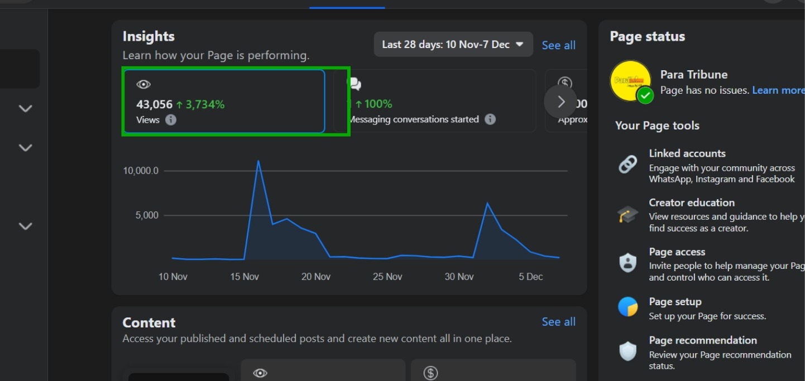This screenshot has width=805, height=381.
Task: Click eye icon in Content card
Action: 260,373
